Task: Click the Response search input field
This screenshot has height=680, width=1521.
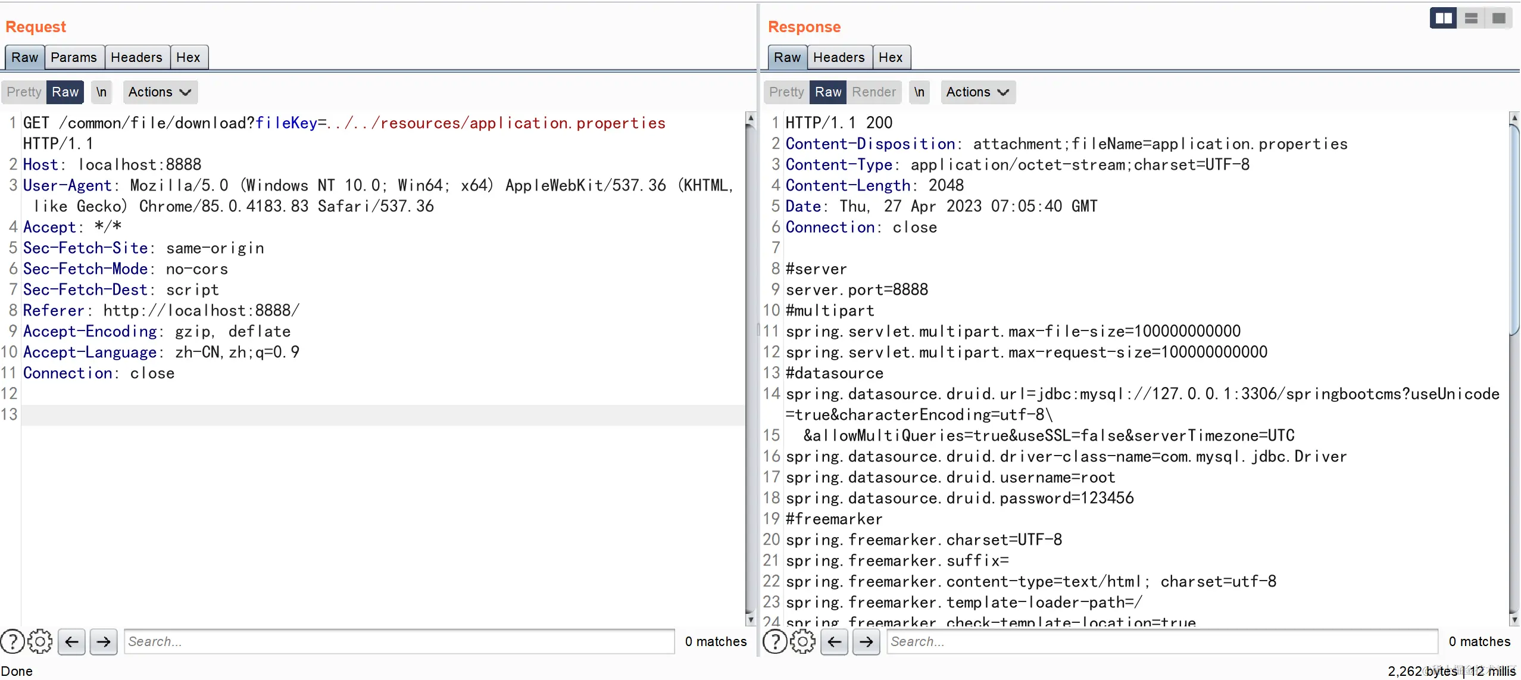Action: 1161,641
